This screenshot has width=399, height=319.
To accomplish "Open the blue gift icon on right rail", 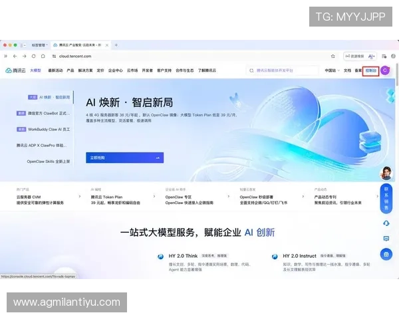I will point(386,254).
